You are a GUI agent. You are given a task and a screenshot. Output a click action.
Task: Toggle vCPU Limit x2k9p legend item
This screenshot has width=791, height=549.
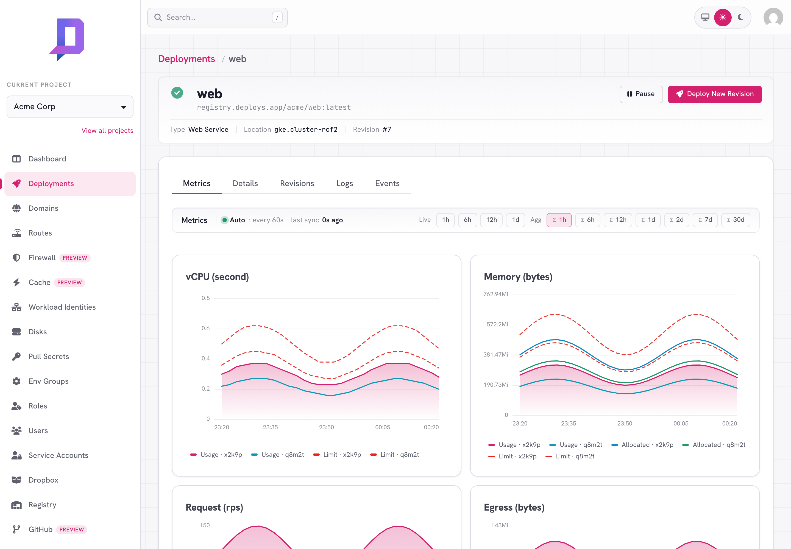click(337, 455)
